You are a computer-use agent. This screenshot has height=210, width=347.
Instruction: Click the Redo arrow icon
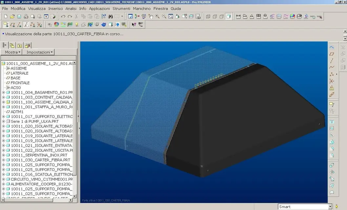tap(70, 16)
